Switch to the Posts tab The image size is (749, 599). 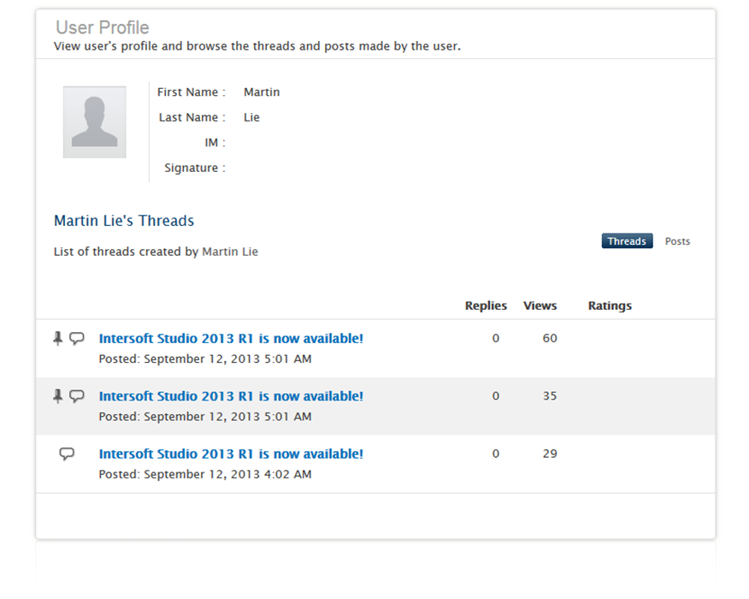[677, 241]
